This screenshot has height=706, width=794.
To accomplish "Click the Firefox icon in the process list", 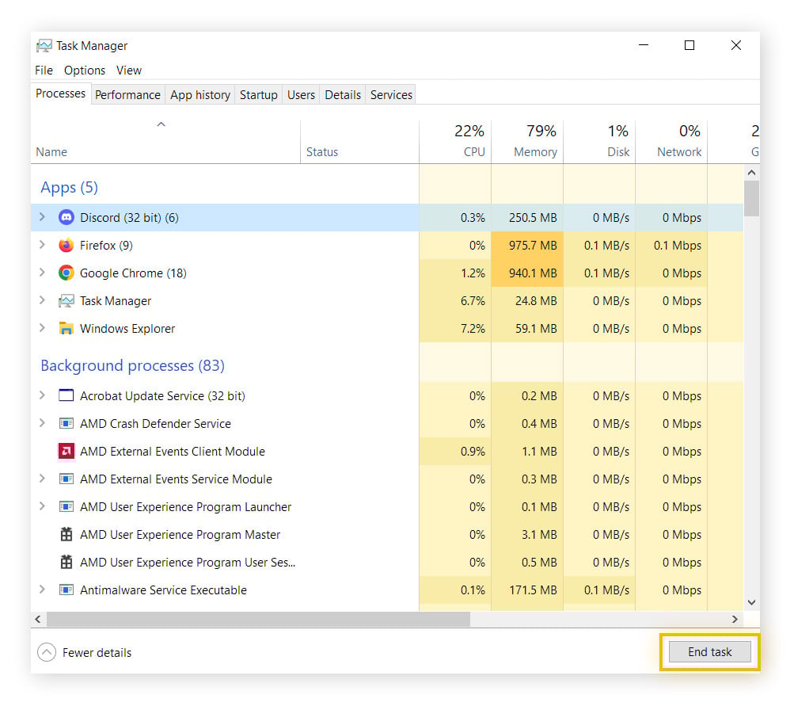I will tap(66, 245).
